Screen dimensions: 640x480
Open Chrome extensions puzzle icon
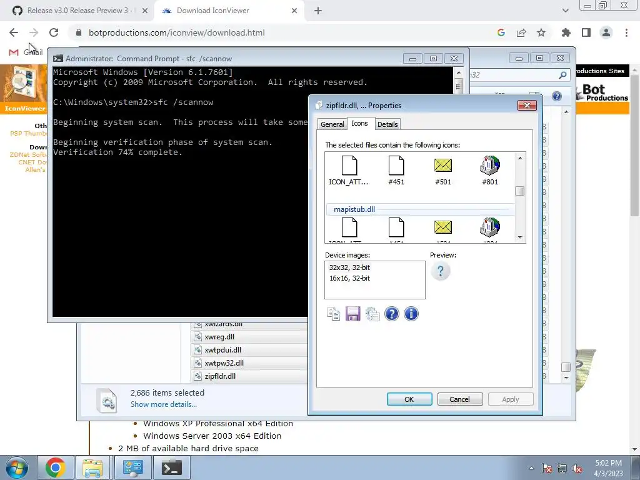pos(566,32)
